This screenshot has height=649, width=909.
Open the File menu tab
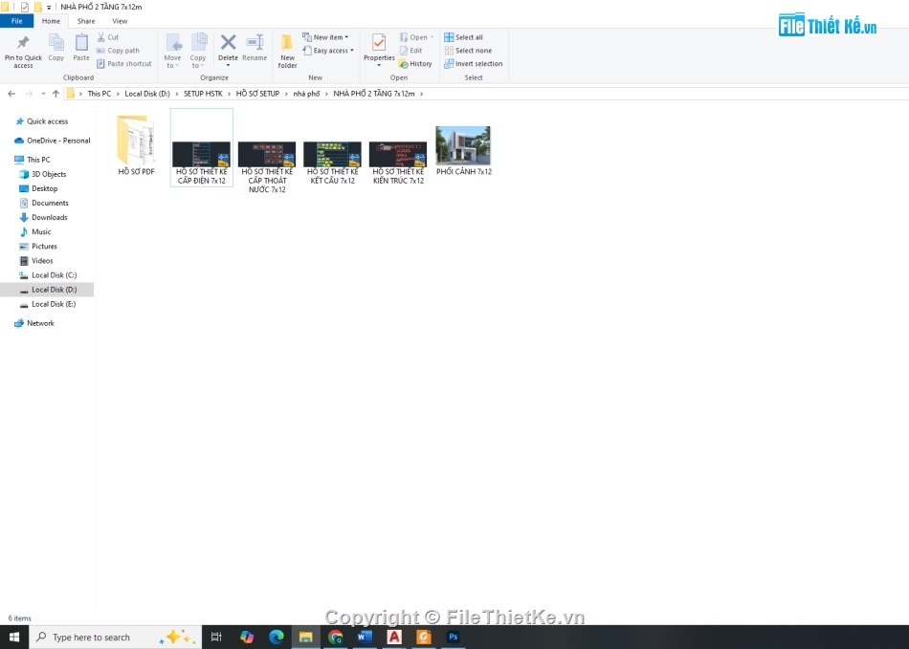coord(16,21)
